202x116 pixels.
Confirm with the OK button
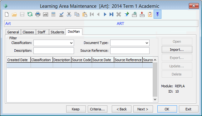(167, 109)
